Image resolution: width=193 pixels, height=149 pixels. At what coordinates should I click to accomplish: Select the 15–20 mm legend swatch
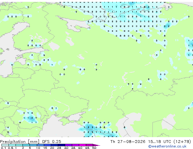[47, 145]
